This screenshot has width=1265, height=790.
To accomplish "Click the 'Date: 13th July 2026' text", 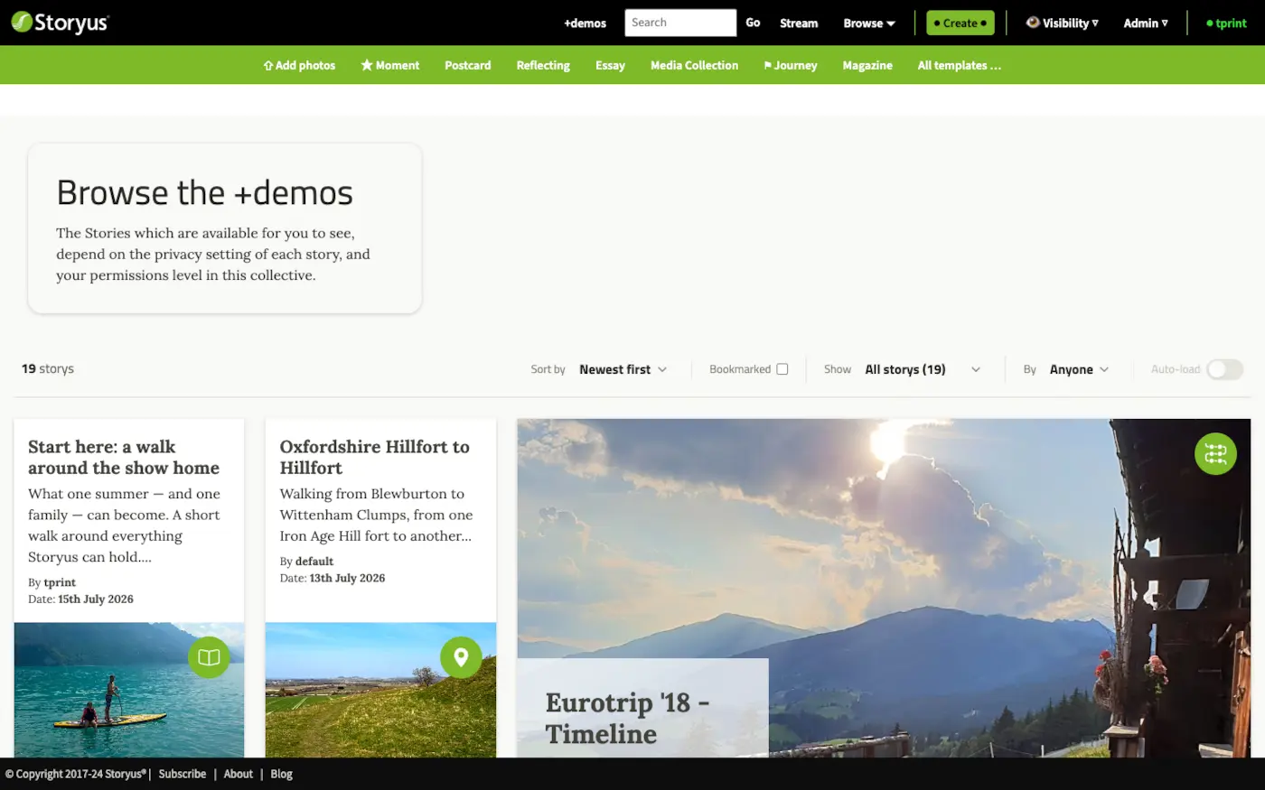I will pos(333,578).
